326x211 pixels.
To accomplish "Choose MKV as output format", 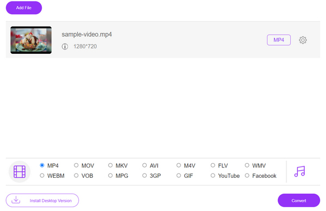I will click(110, 165).
